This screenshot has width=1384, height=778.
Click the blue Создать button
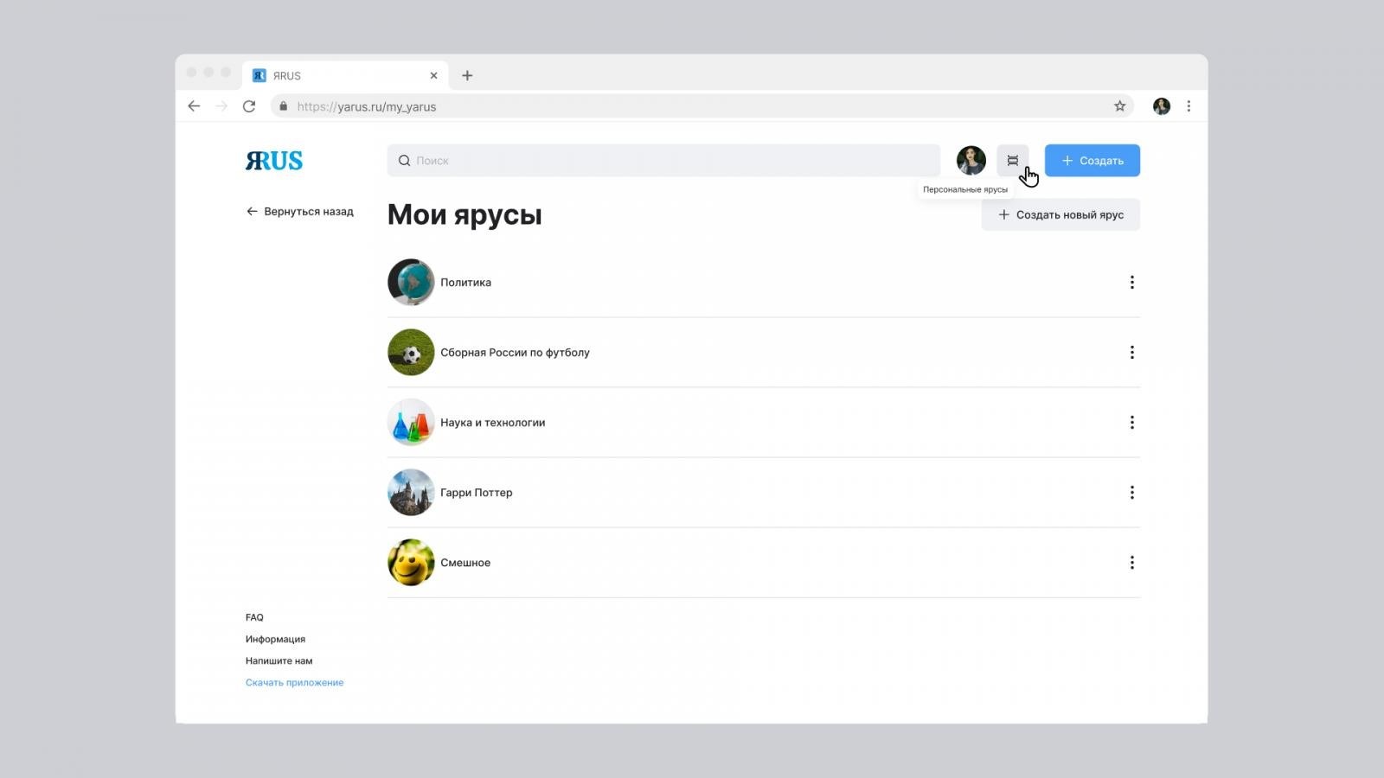pos(1092,161)
